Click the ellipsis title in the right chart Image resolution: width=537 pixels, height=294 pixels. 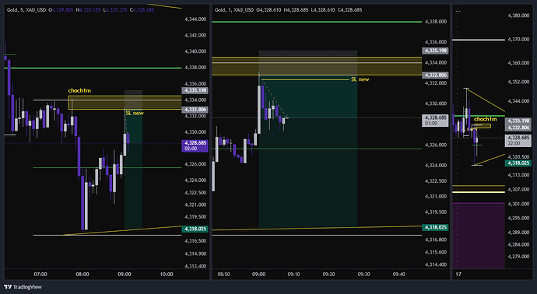click(x=458, y=10)
